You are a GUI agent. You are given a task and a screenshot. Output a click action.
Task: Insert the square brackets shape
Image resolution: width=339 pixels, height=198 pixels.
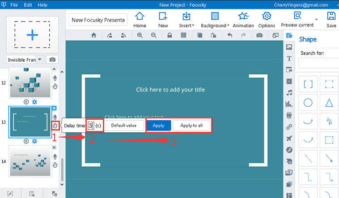[x=308, y=84]
